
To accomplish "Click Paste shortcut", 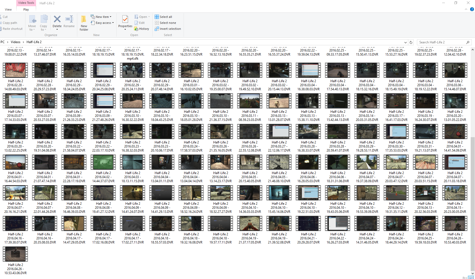I will (x=11, y=29).
